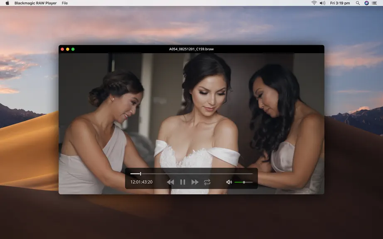
Task: Open the Apple menu
Action: [x=7, y=3]
